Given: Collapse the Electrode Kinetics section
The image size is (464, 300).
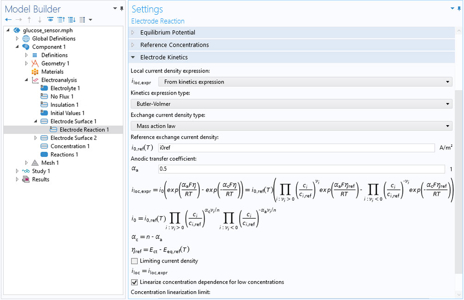Looking at the screenshot, I should tap(133, 58).
